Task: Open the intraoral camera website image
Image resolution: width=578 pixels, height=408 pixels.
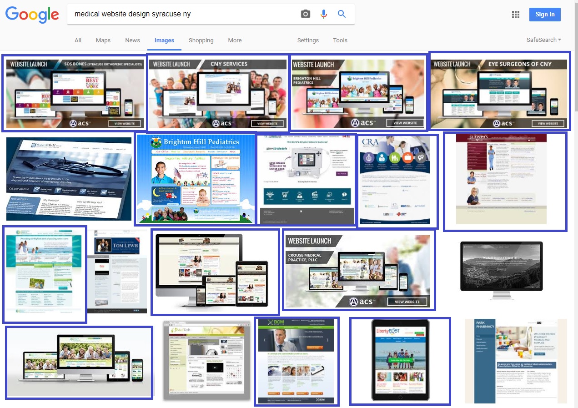Action: coord(307,180)
